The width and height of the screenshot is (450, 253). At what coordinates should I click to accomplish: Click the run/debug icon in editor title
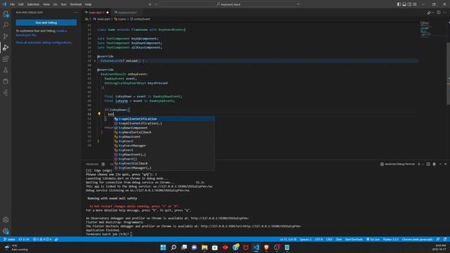click(429, 13)
